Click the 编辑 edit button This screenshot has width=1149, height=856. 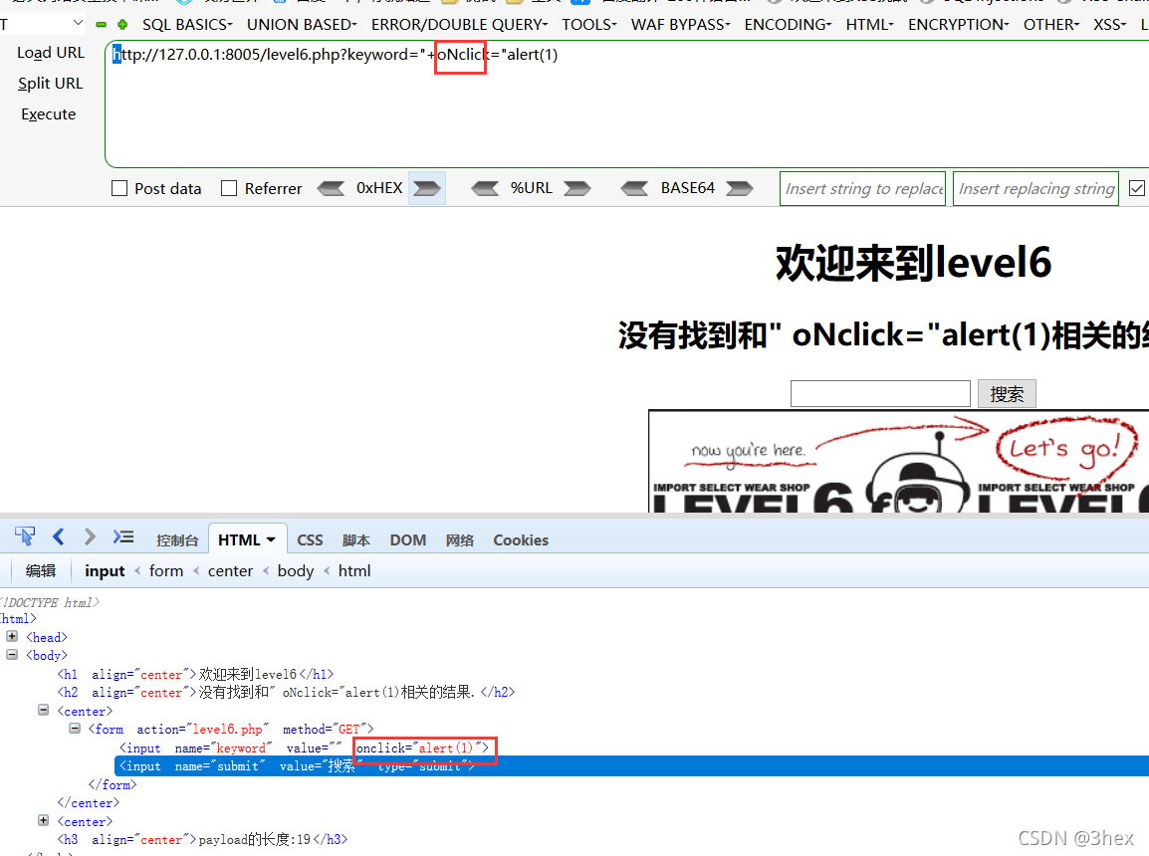pyautogui.click(x=40, y=571)
